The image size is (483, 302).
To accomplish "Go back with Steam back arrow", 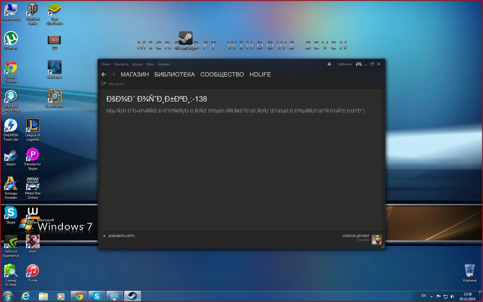I will pyautogui.click(x=104, y=74).
